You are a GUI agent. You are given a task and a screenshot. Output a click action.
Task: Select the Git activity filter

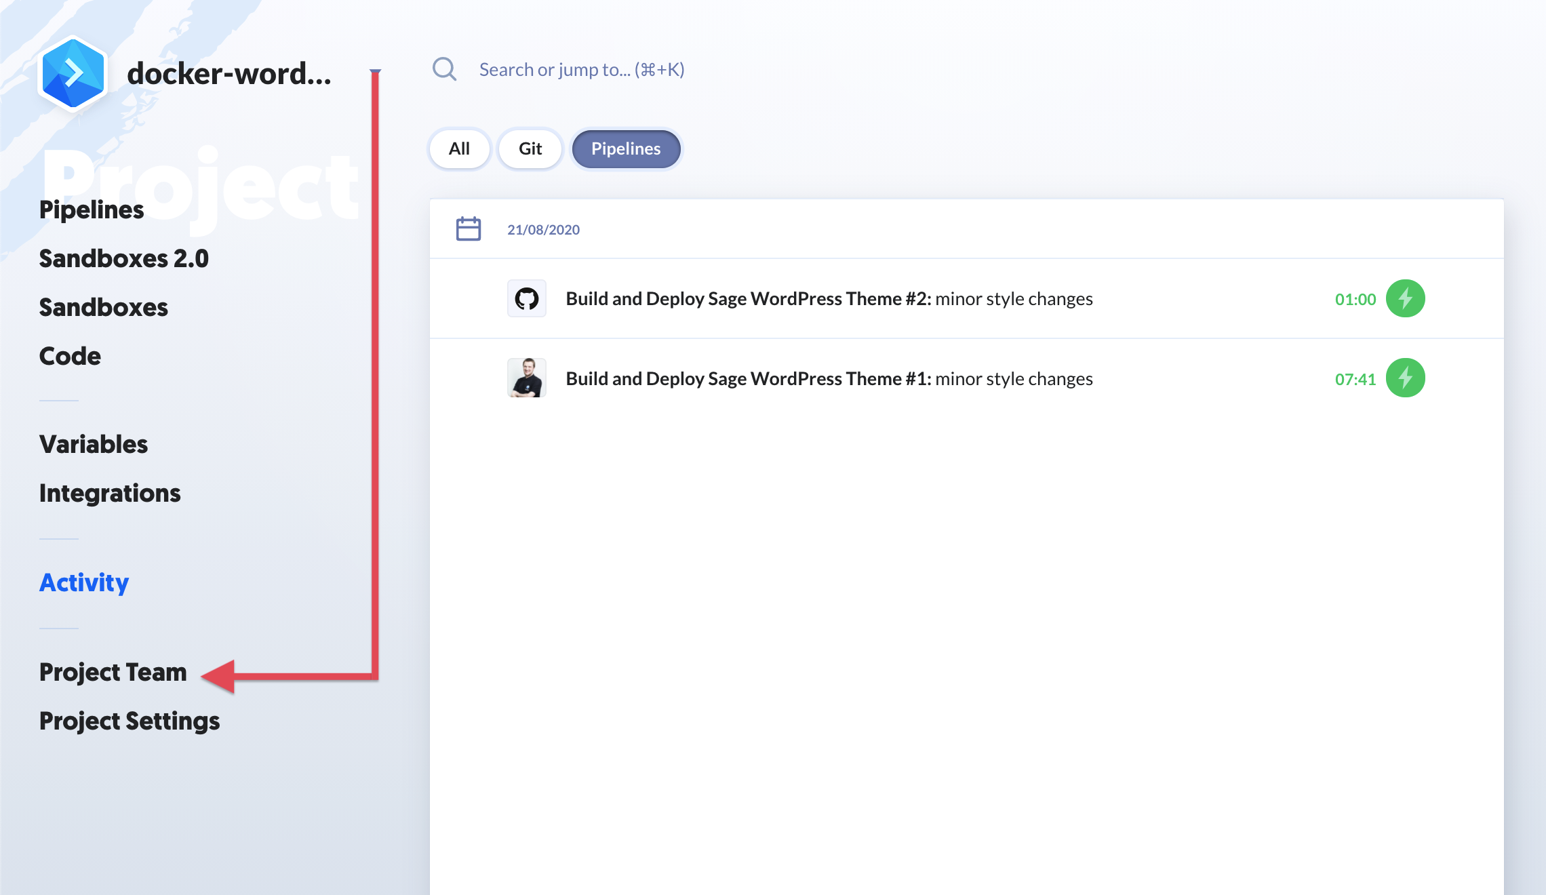point(530,148)
